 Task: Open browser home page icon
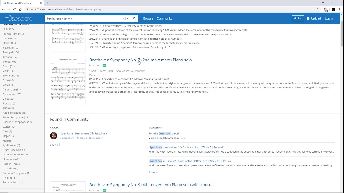coord(20,9)
